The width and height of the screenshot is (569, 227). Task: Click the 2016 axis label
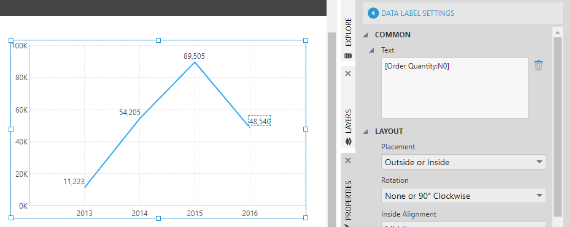point(250,214)
